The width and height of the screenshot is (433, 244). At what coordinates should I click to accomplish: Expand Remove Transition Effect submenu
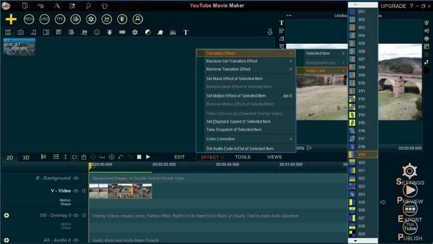pos(246,69)
